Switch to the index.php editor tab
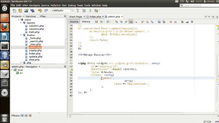219x123 pixels. point(95,17)
